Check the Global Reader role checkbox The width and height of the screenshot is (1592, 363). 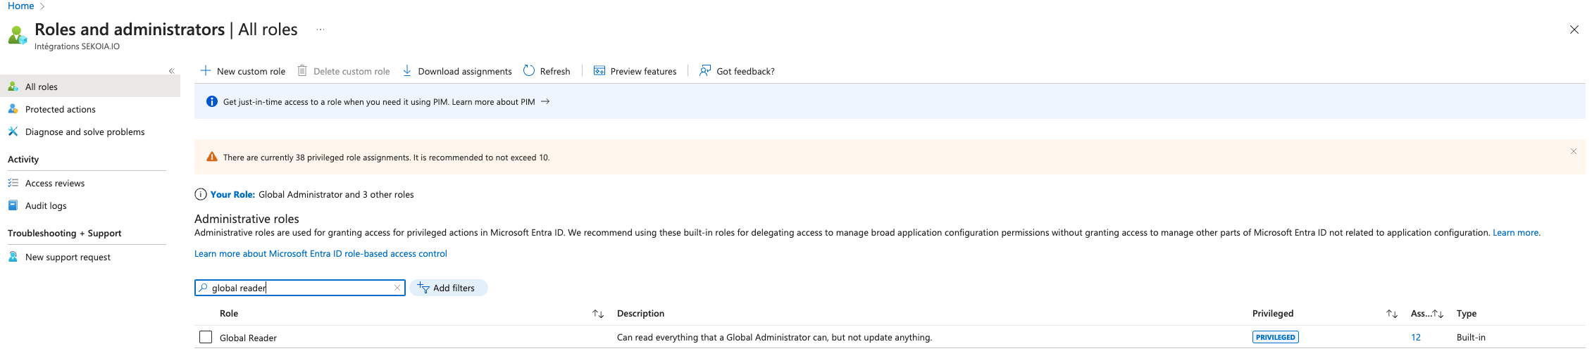pyautogui.click(x=206, y=338)
